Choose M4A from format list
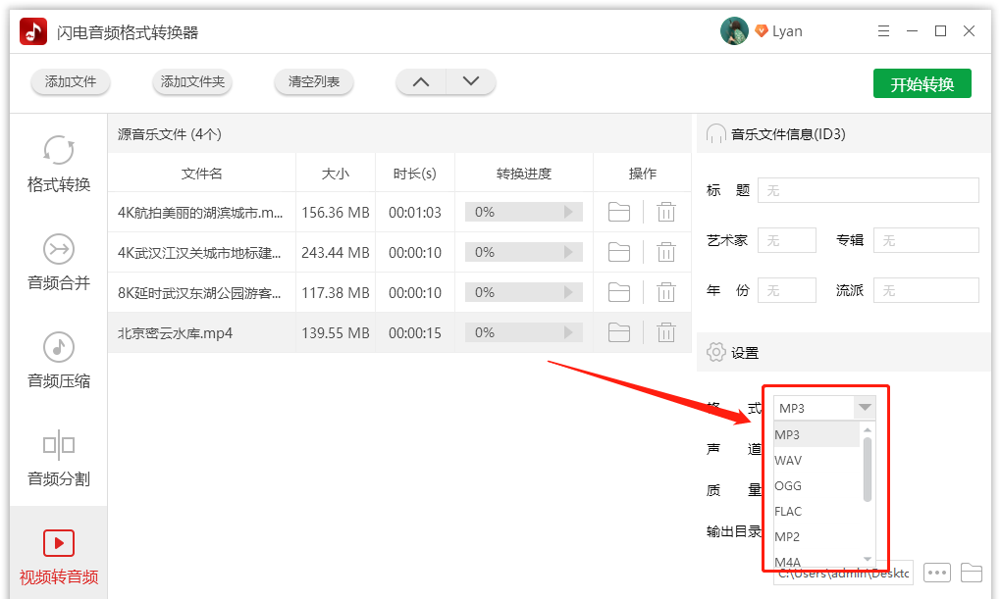The height and width of the screenshot is (600, 1001). [x=816, y=561]
